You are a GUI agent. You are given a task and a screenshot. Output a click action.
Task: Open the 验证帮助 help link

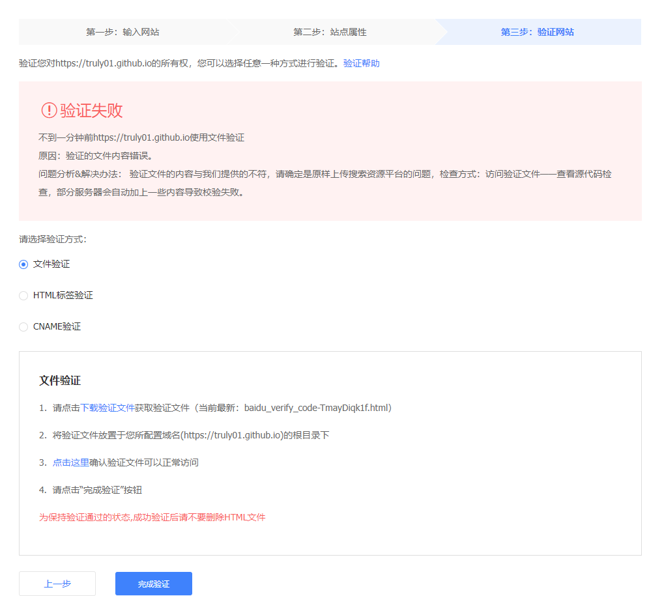point(361,63)
